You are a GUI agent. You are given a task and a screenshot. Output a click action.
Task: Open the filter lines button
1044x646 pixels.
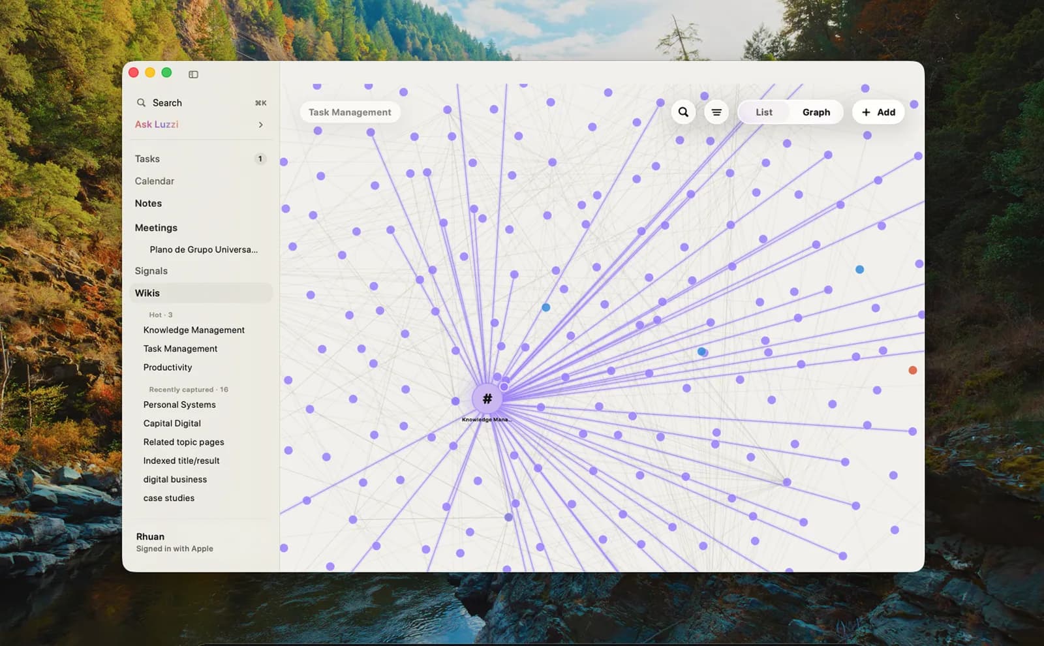(x=716, y=112)
